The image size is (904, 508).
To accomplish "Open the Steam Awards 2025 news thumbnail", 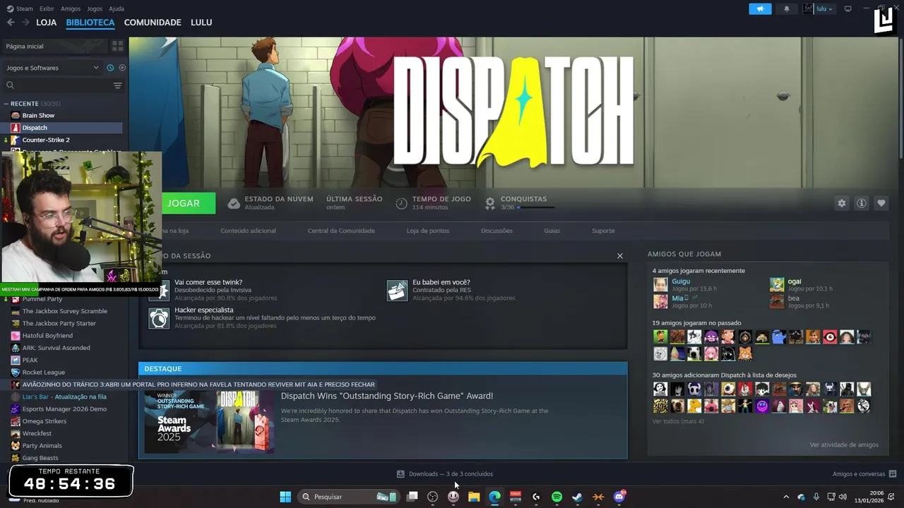I will tap(209, 421).
